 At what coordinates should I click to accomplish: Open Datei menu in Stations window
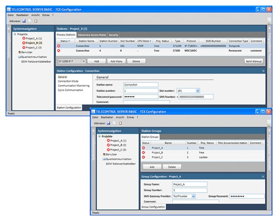pyautogui.click(x=11, y=15)
